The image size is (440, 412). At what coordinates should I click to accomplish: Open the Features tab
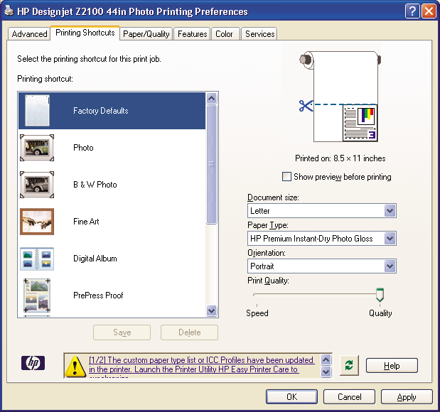[192, 34]
